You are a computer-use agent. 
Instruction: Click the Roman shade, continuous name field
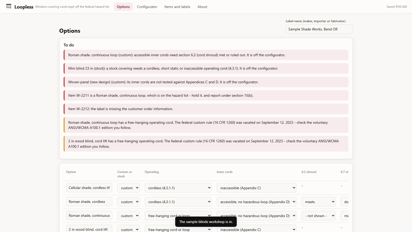(89, 216)
